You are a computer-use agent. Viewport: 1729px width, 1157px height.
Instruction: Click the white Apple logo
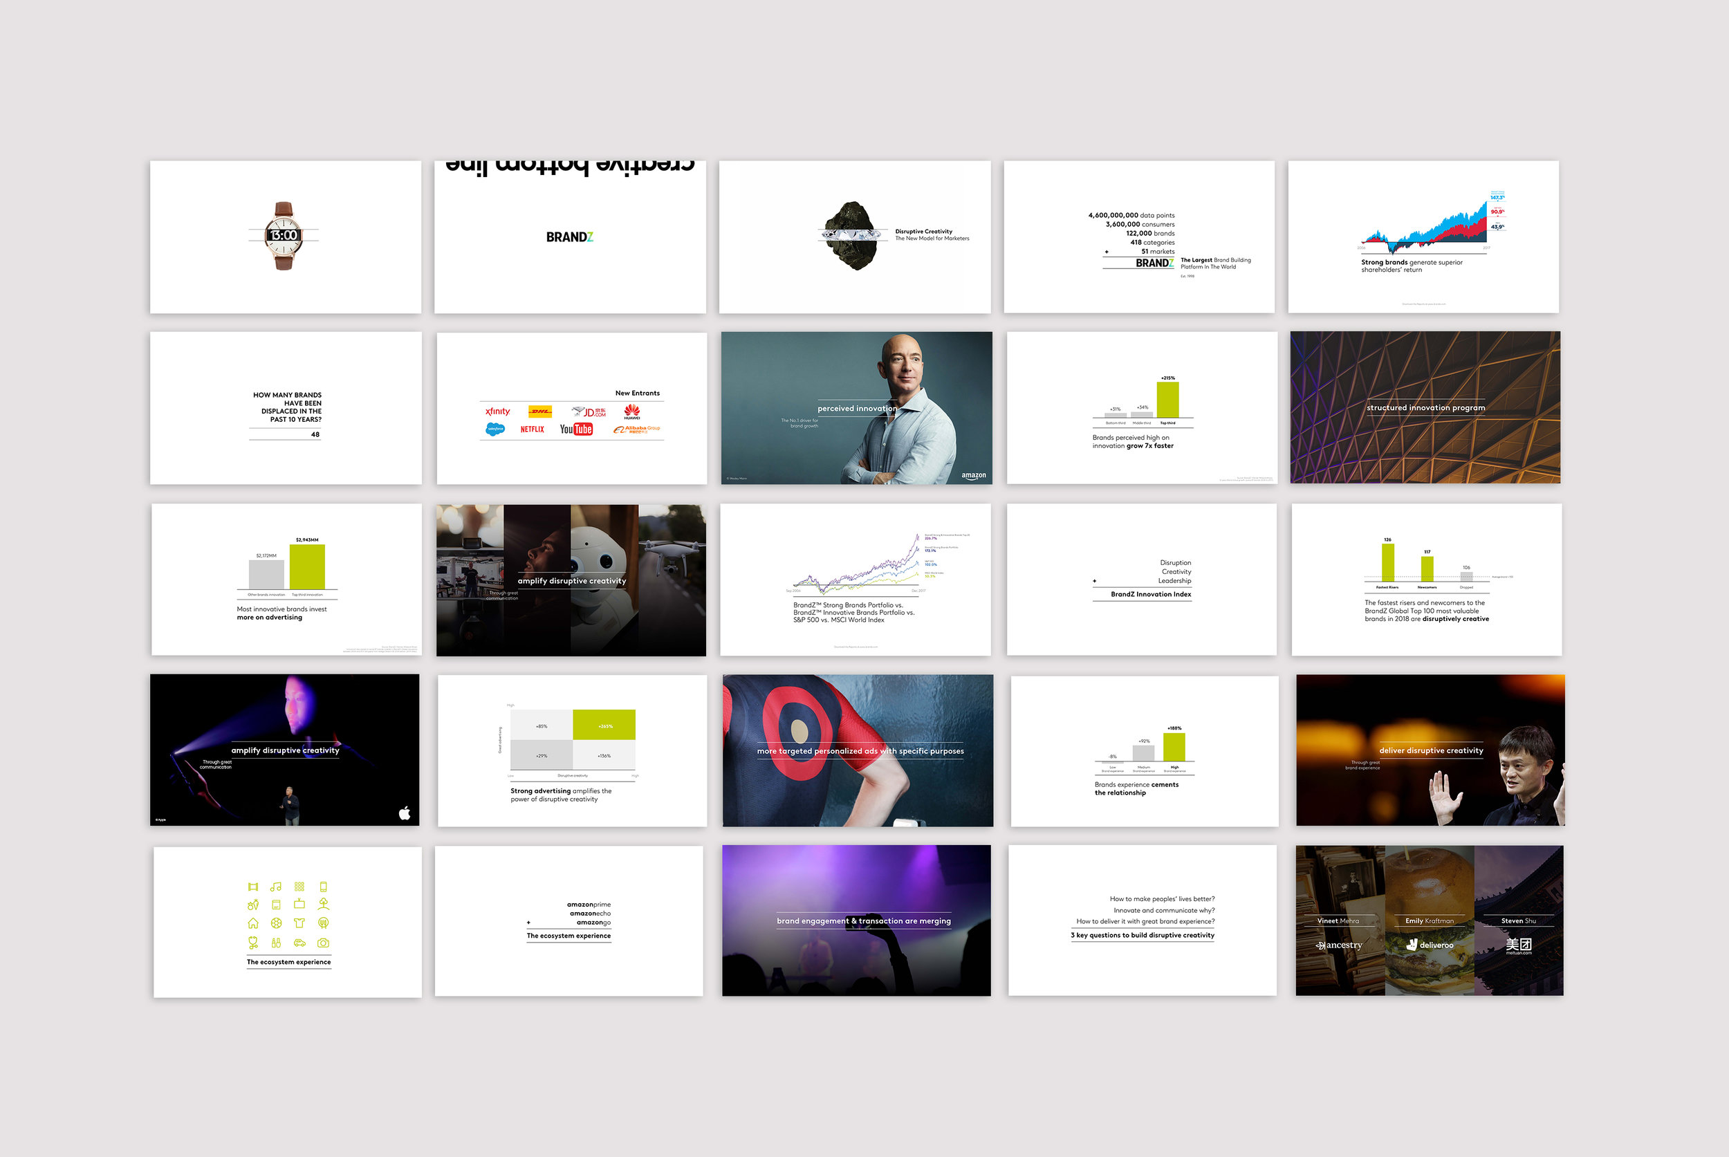(x=405, y=813)
